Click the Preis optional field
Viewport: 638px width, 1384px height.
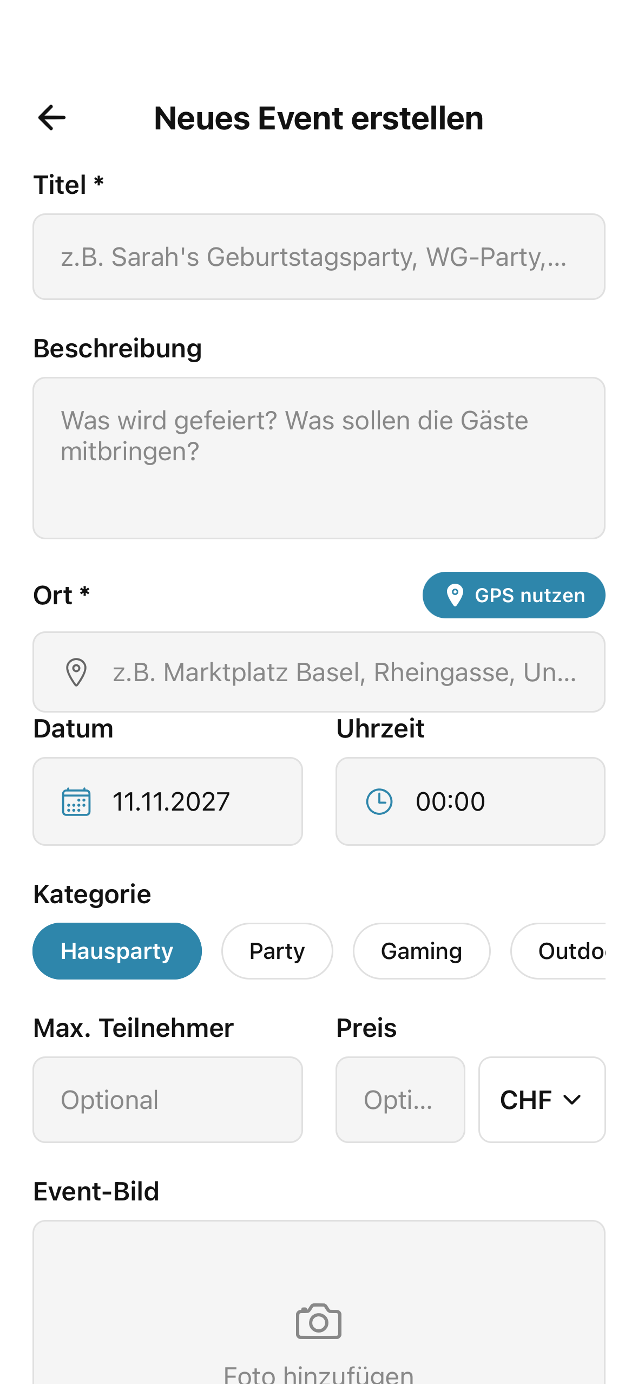click(400, 1099)
